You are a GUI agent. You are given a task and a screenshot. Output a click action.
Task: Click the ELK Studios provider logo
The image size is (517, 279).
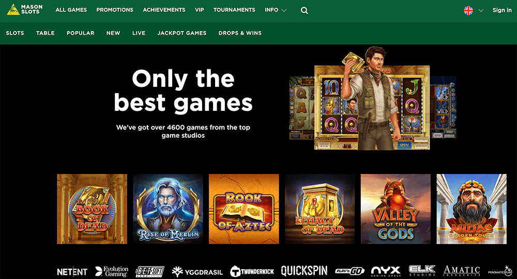pos(422,270)
